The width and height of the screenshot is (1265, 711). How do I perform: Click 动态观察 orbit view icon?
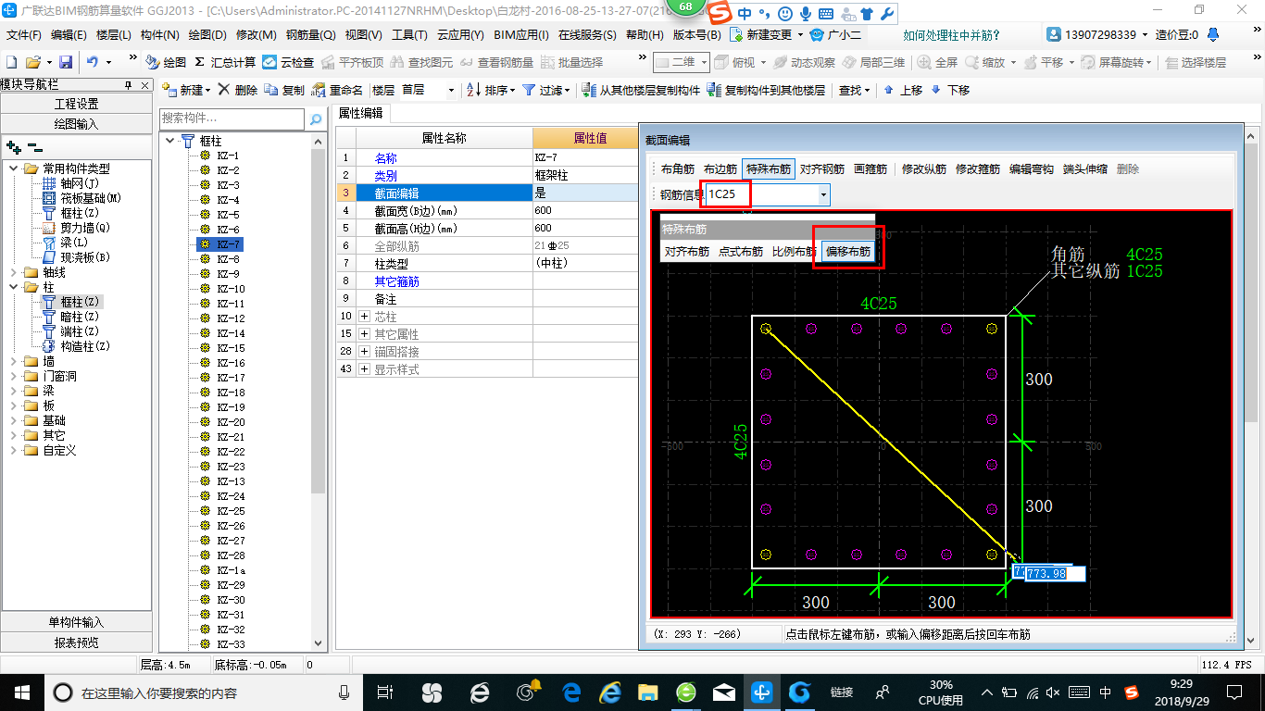[804, 62]
